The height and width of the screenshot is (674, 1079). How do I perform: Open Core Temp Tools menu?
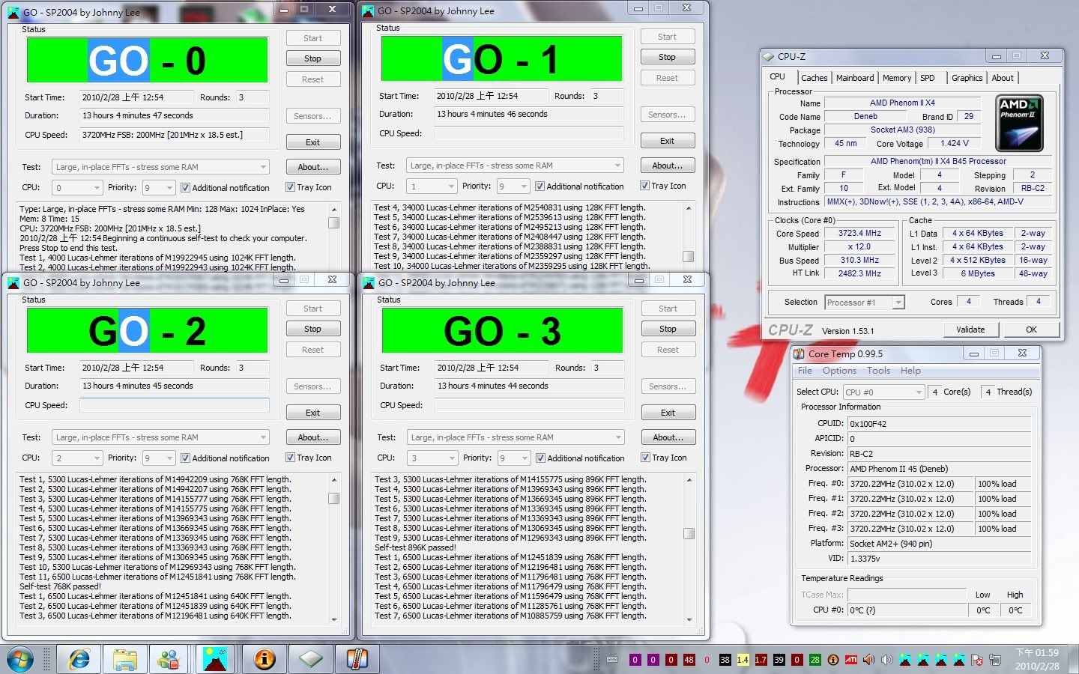click(x=878, y=371)
